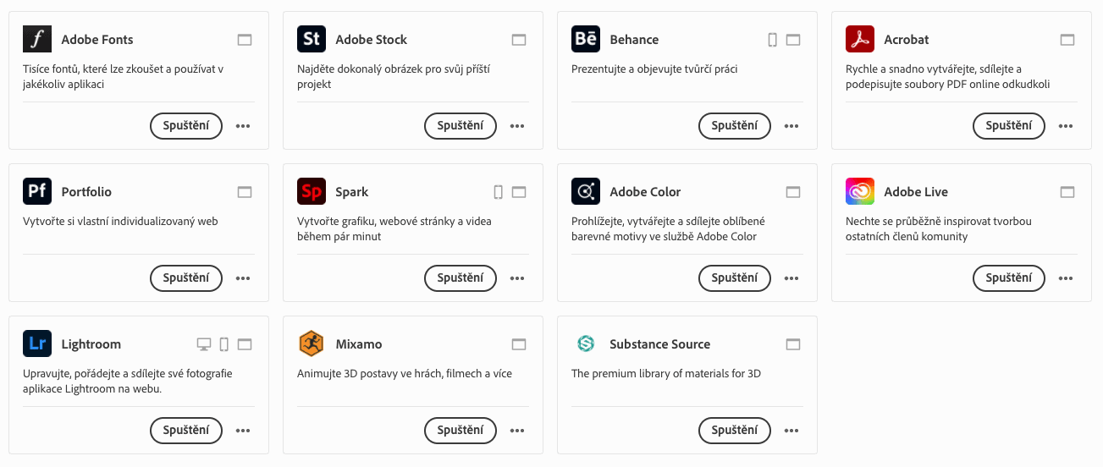The width and height of the screenshot is (1103, 467).
Task: Click the Adobe Live rainbow icon
Action: tap(860, 192)
